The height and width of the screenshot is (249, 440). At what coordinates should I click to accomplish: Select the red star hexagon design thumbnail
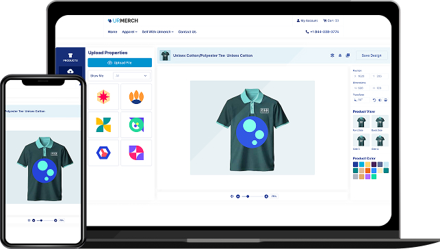[x=103, y=96]
